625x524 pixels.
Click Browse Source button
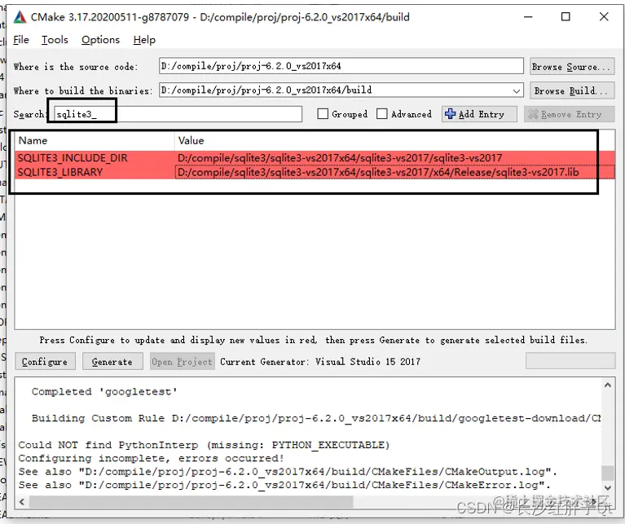(x=571, y=67)
